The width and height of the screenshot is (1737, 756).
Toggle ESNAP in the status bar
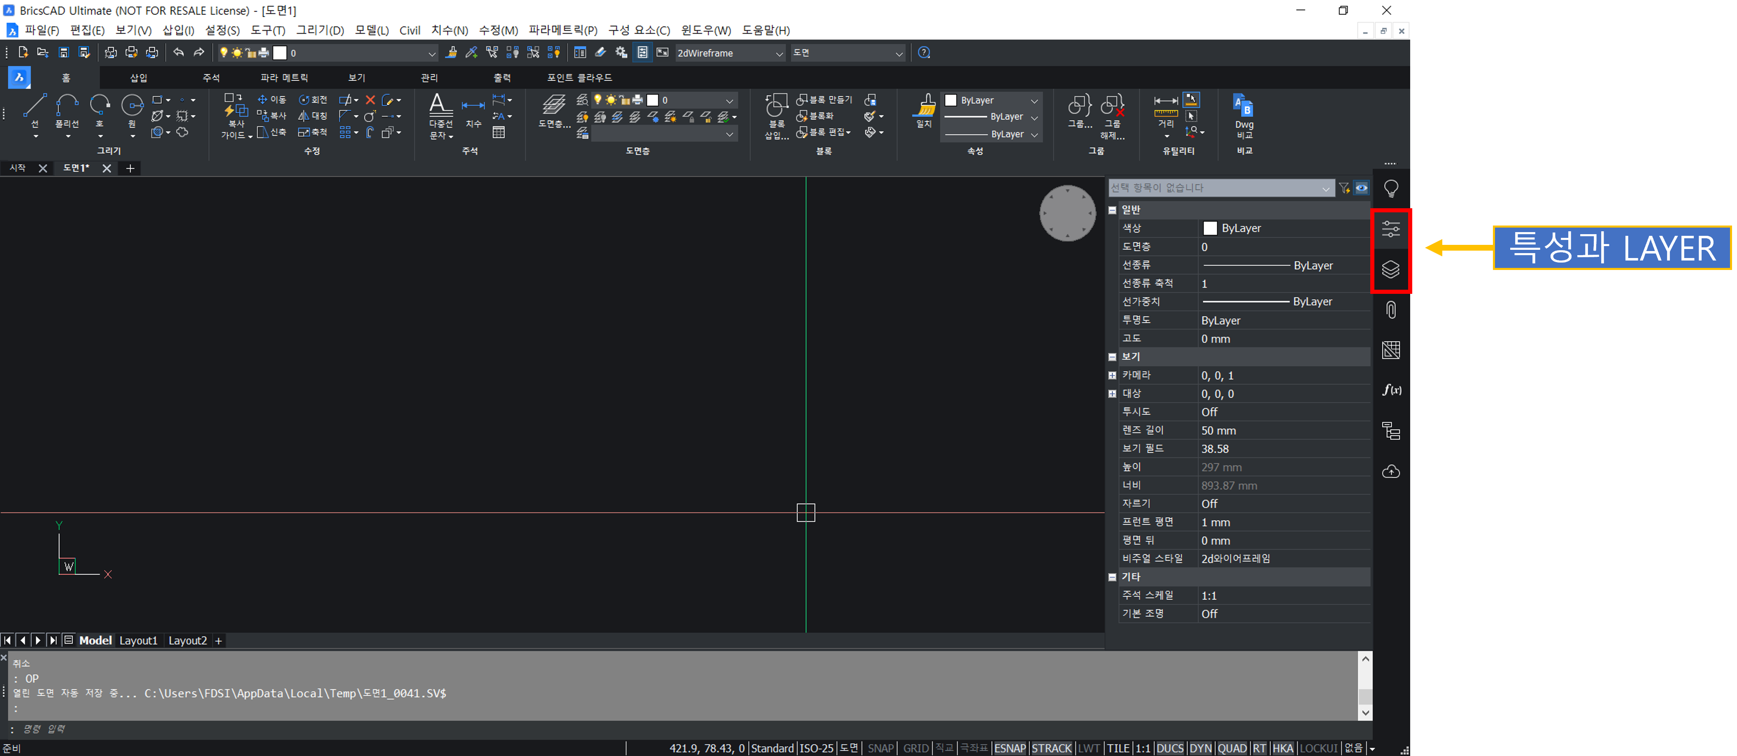(1009, 748)
